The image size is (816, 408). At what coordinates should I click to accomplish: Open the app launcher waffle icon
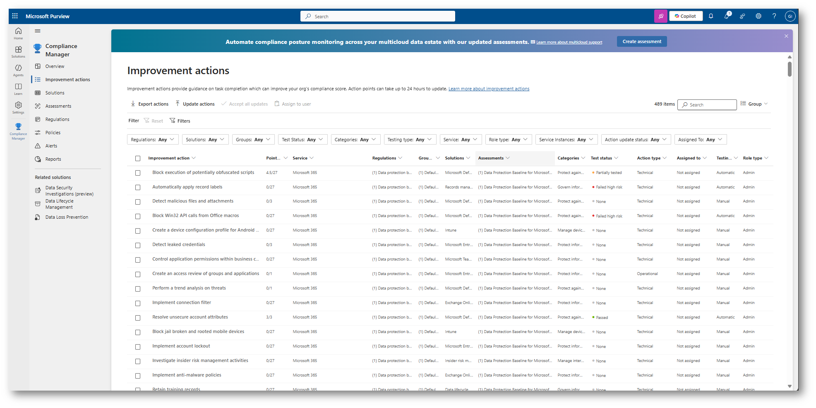point(15,16)
